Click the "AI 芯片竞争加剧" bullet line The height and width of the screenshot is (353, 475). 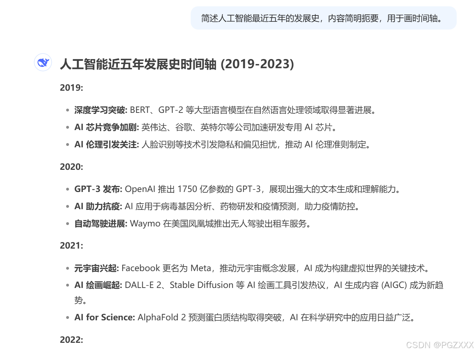coord(206,127)
